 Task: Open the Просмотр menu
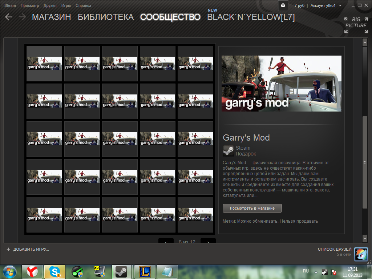coord(30,5)
